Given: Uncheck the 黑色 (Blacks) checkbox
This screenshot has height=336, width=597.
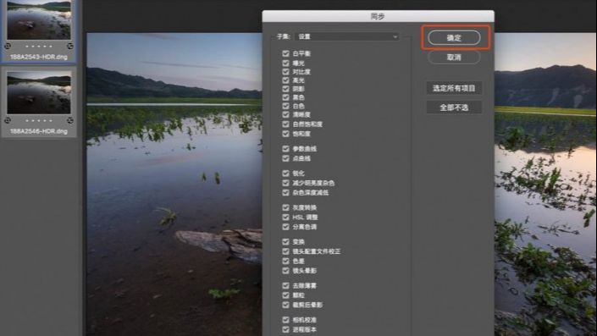Looking at the screenshot, I should pos(286,97).
